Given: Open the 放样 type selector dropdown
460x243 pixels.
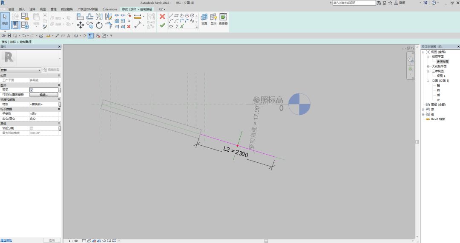Looking at the screenshot, I should (20, 70).
